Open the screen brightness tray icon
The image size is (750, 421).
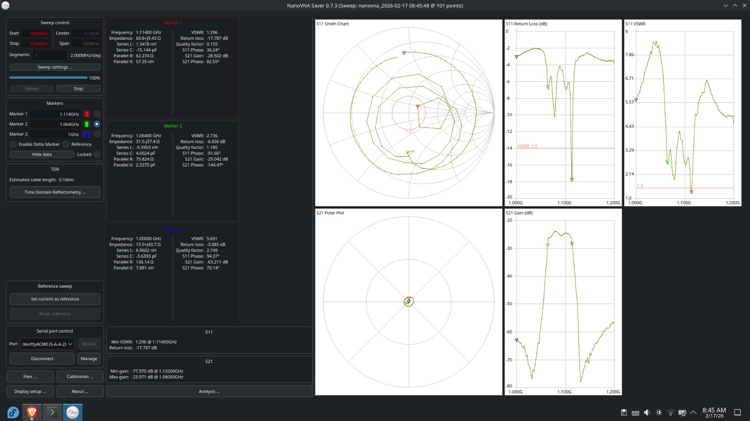click(659, 413)
